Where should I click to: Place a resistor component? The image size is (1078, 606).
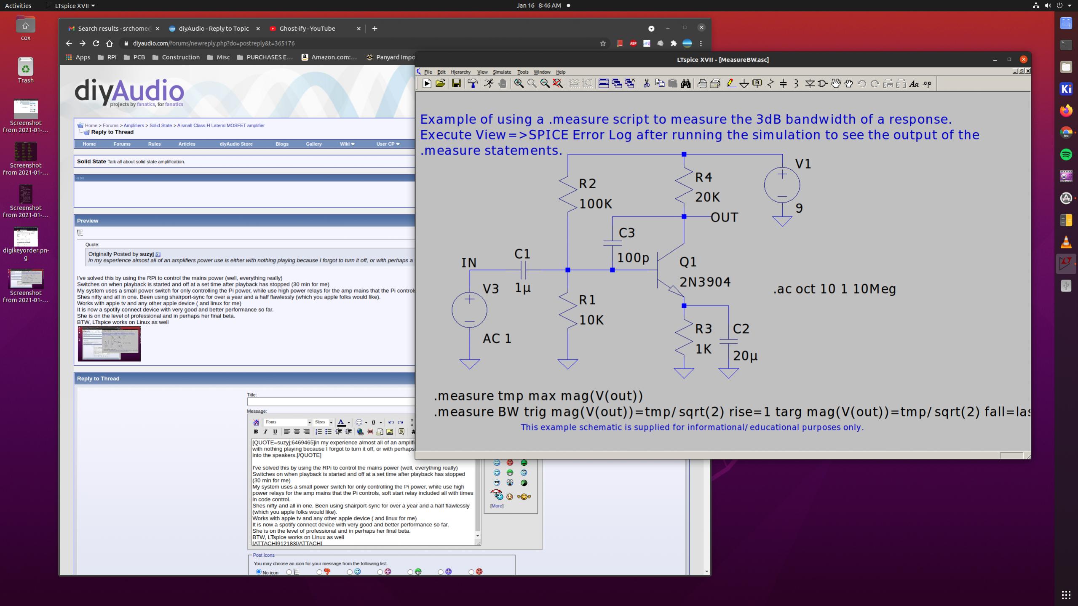coord(770,83)
